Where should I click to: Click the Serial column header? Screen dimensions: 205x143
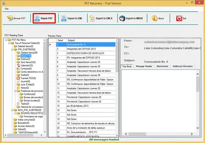coord(62,40)
